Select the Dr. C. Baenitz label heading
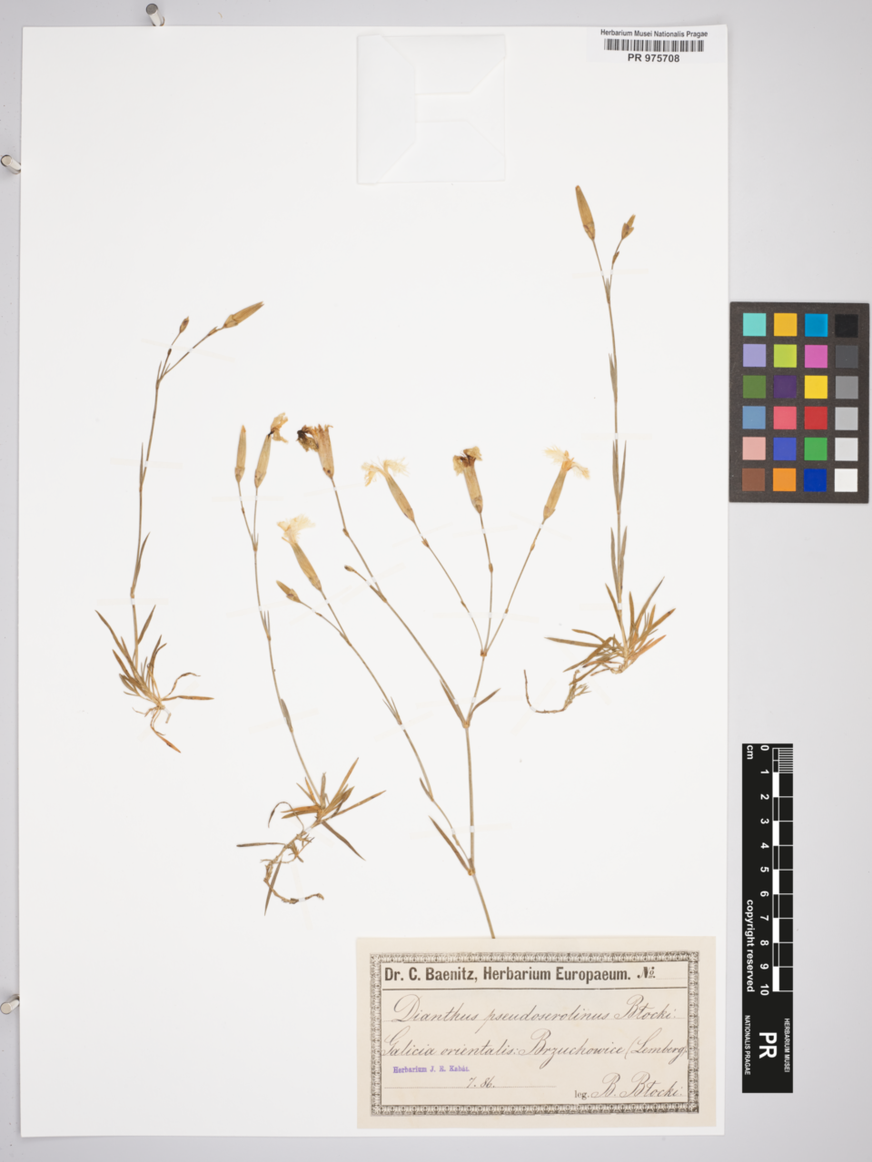 tap(506, 975)
